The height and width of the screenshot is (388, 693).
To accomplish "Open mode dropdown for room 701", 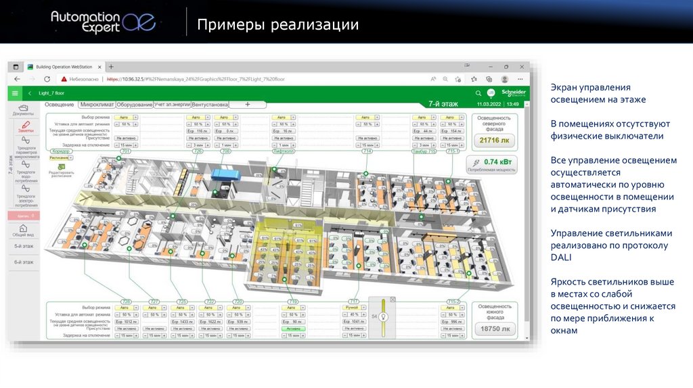I will tap(135, 118).
